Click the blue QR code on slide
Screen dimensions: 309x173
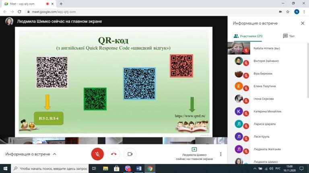point(139,84)
